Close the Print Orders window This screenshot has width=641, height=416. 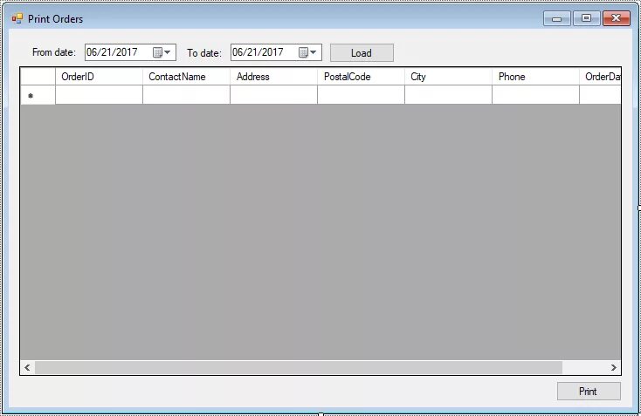click(x=617, y=18)
